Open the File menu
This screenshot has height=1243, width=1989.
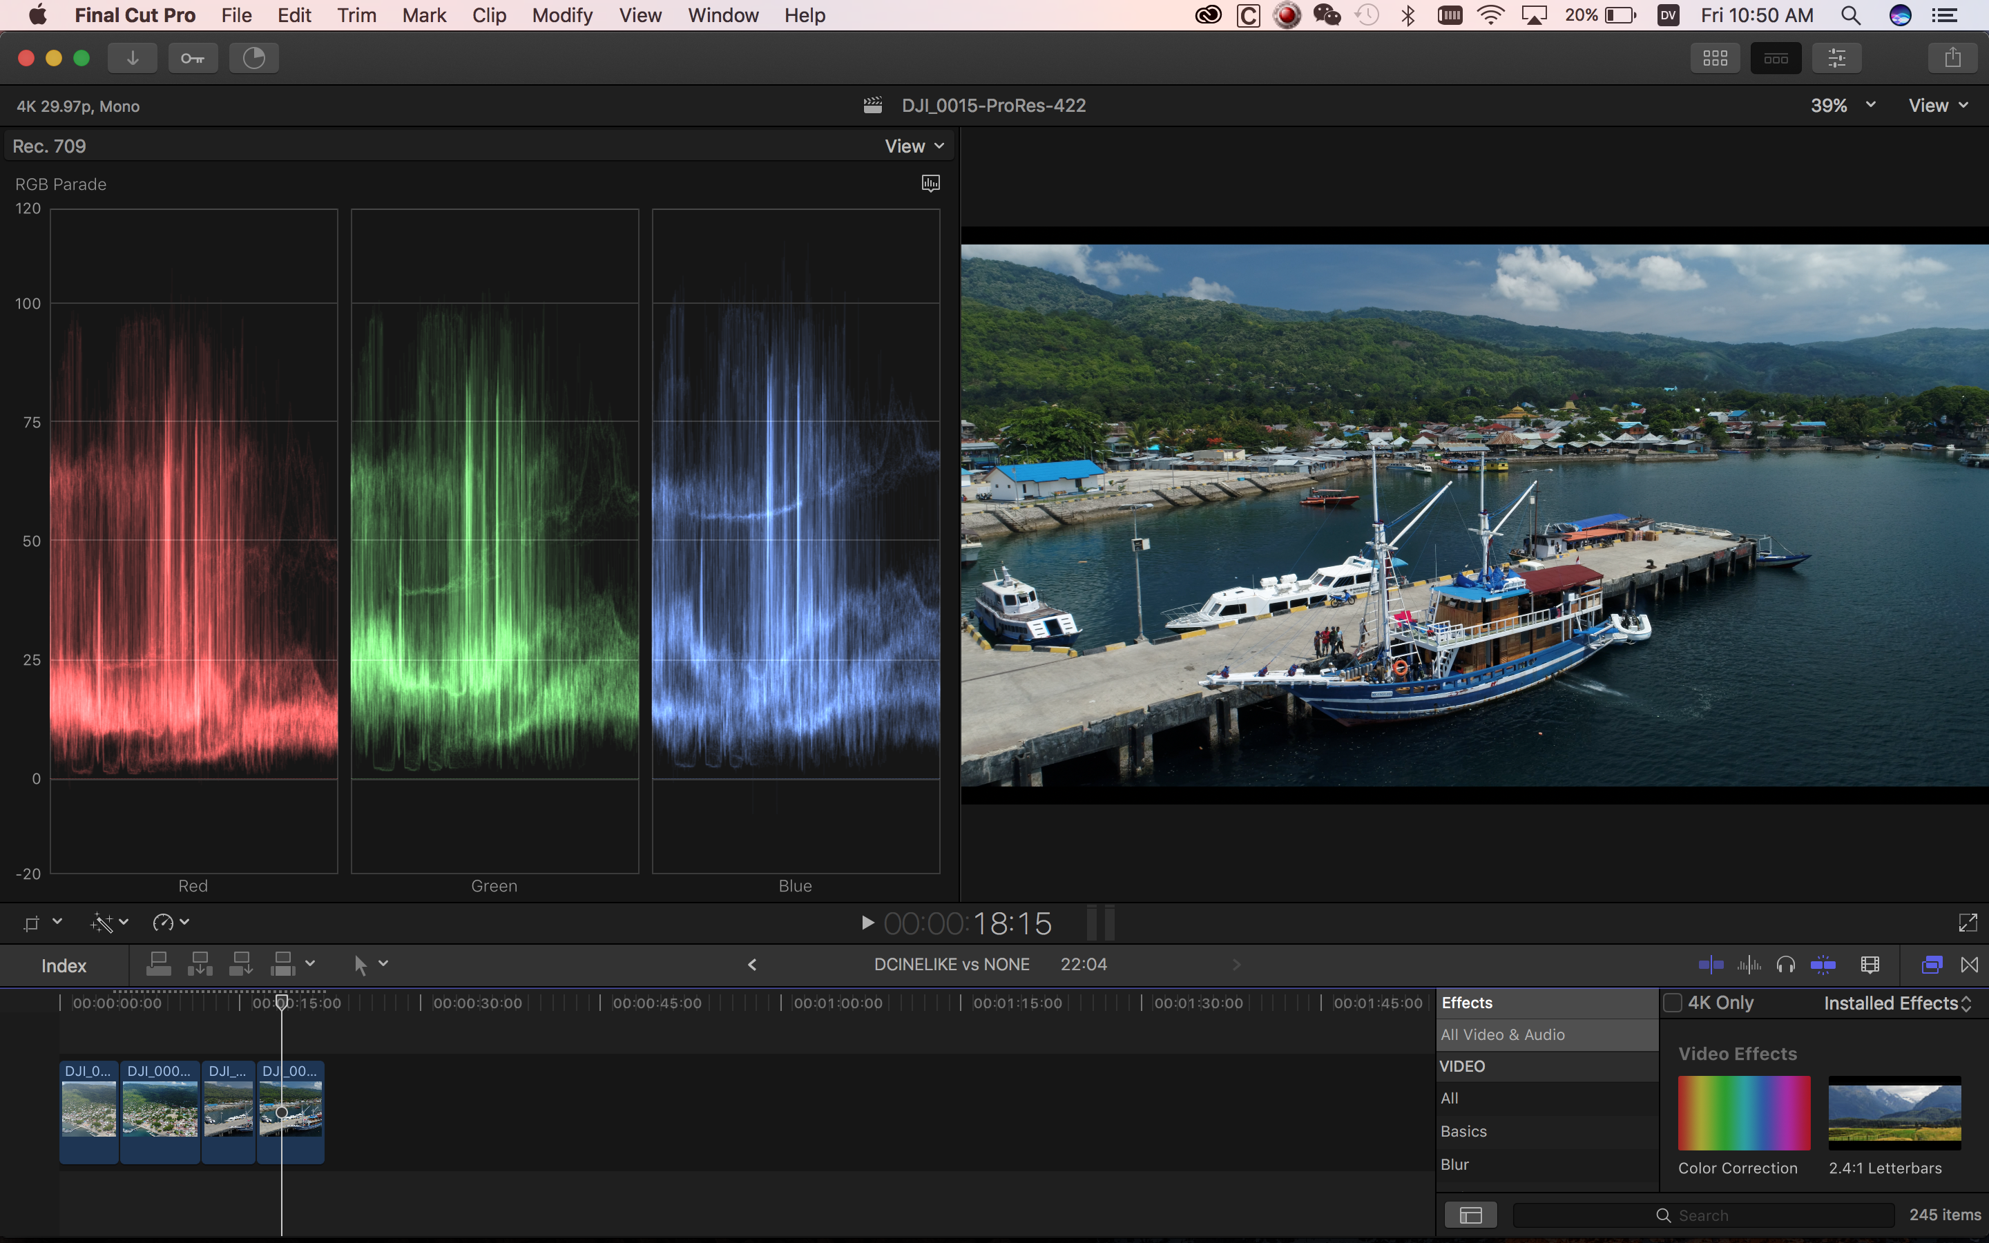click(x=237, y=16)
